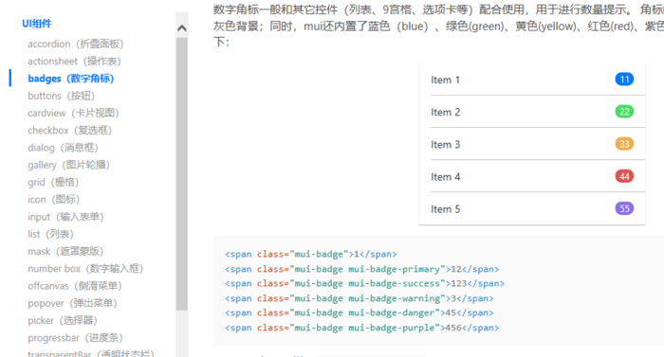Select the Item 3 list row

tap(532, 144)
